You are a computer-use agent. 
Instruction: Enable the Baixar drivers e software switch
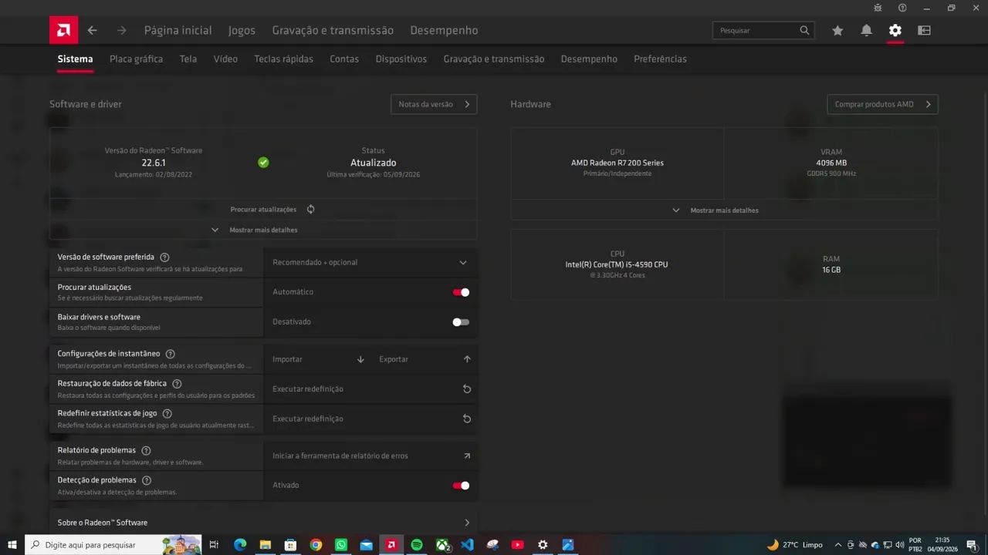461,322
